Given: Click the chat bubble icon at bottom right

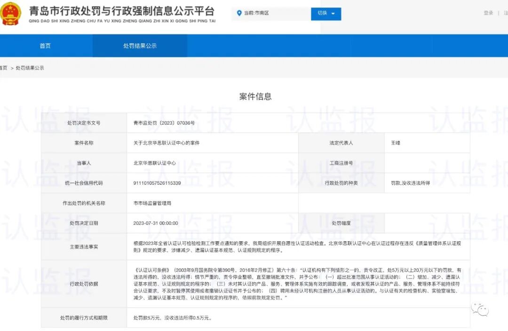Looking at the screenshot, I should click(x=481, y=310).
